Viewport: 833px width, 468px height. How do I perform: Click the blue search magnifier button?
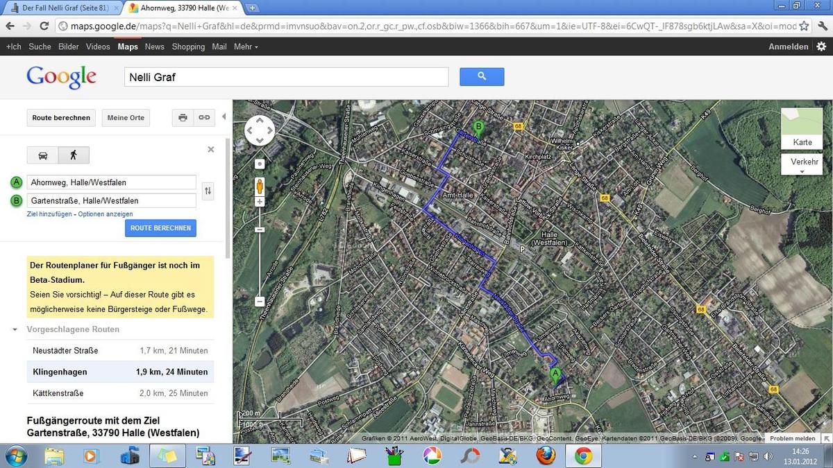tap(482, 77)
